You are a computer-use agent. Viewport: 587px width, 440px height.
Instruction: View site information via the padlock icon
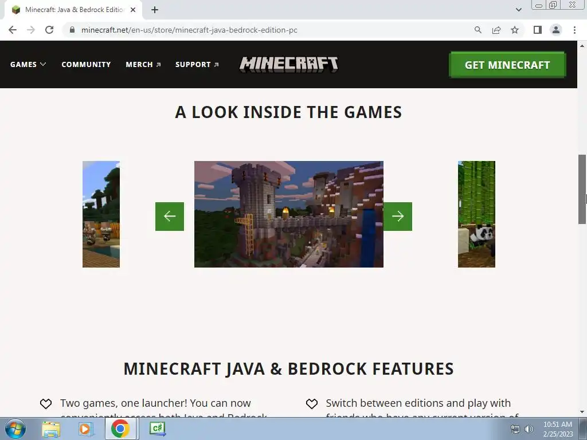pyautogui.click(x=72, y=30)
